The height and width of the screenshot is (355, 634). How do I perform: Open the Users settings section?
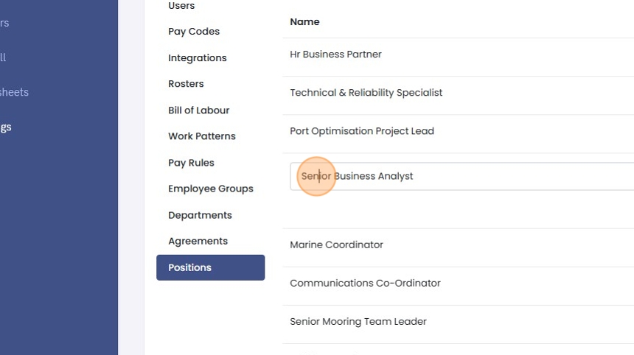point(181,6)
